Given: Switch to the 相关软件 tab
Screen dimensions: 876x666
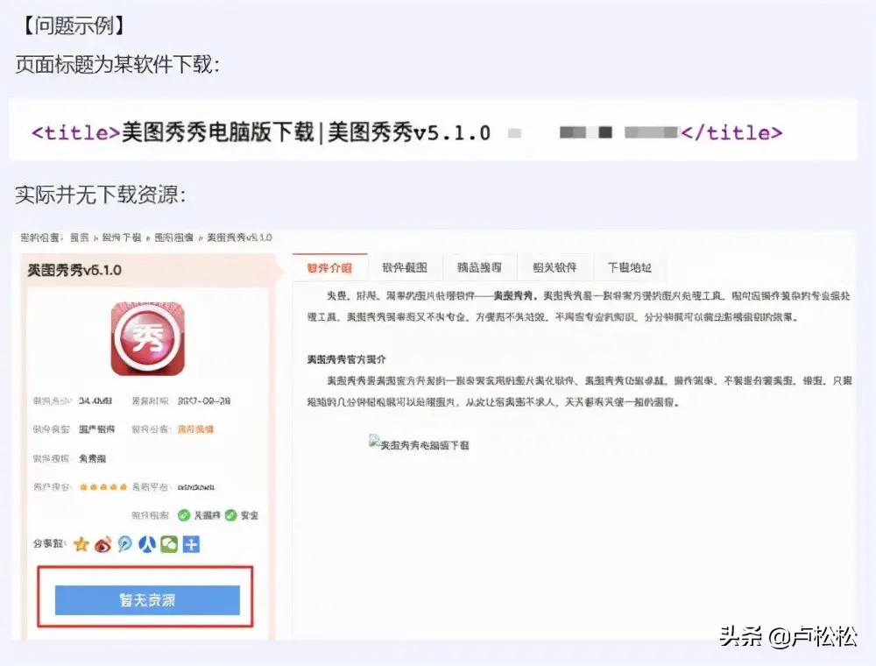Looking at the screenshot, I should coord(555,267).
